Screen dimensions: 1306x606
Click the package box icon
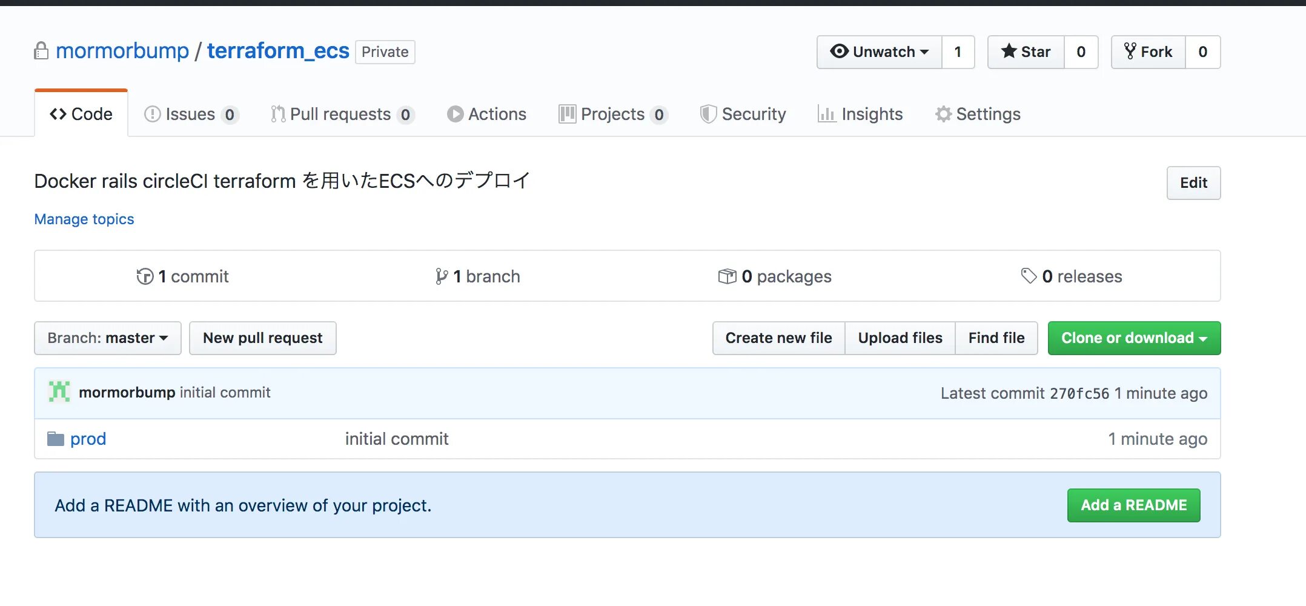[727, 276]
